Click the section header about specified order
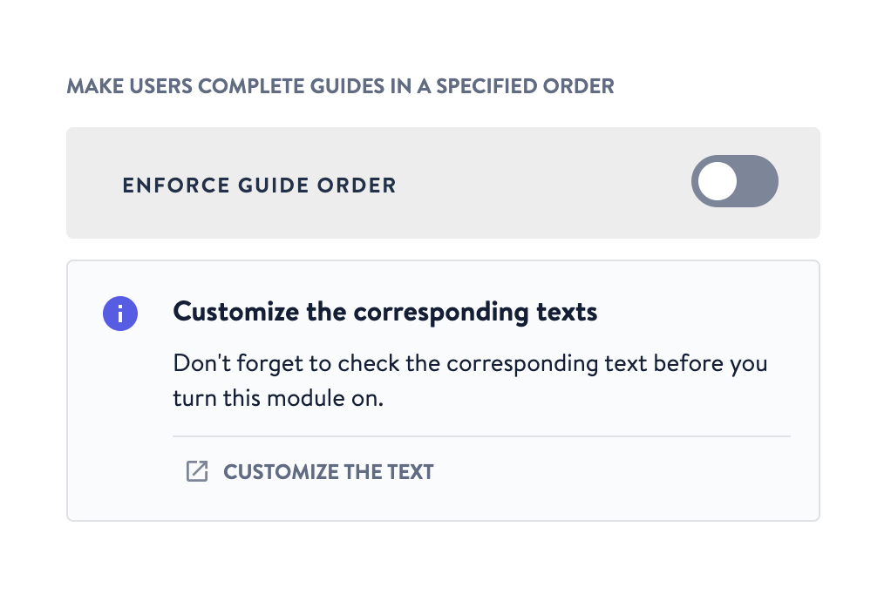The image size is (891, 594). 340,86
